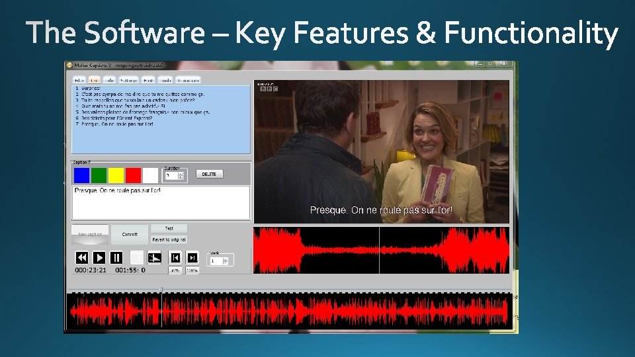Click the 001:55: 0 timecode readout
635x357 pixels.
(130, 270)
